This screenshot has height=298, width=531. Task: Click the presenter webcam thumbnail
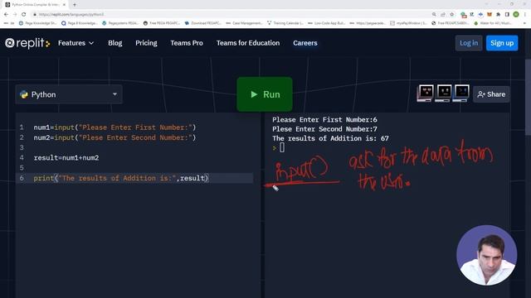[487, 256]
